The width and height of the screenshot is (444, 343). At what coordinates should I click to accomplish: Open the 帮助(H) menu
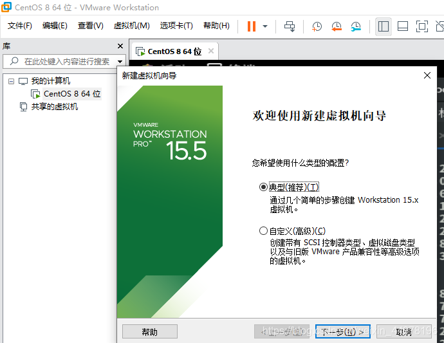[217, 26]
